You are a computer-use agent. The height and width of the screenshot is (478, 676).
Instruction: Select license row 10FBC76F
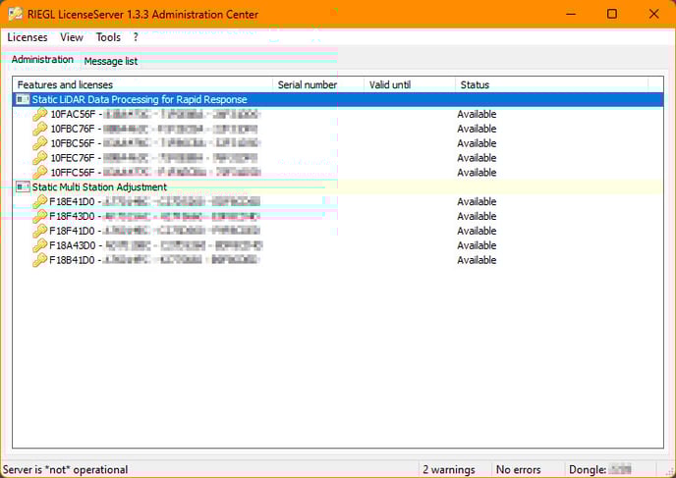coord(338,129)
